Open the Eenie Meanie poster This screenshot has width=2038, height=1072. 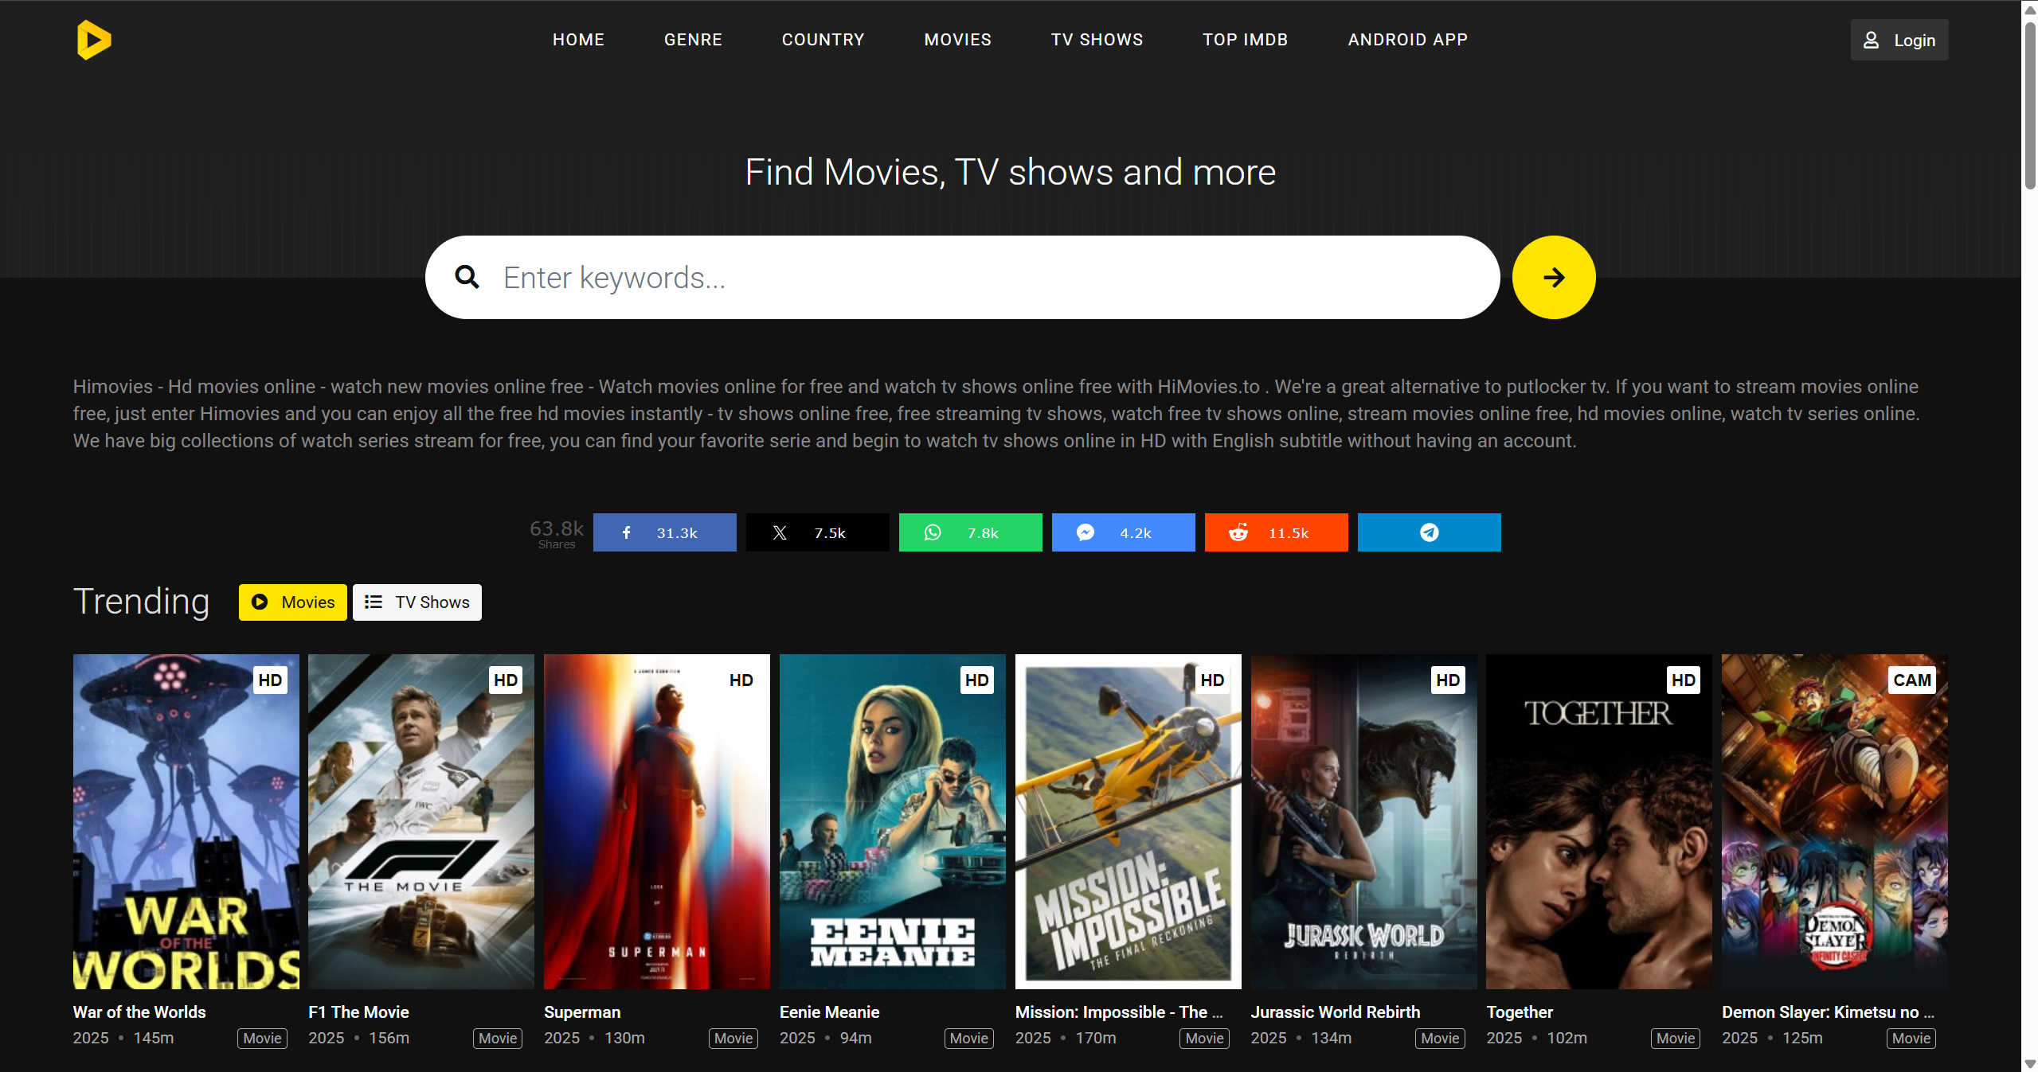pyautogui.click(x=892, y=821)
